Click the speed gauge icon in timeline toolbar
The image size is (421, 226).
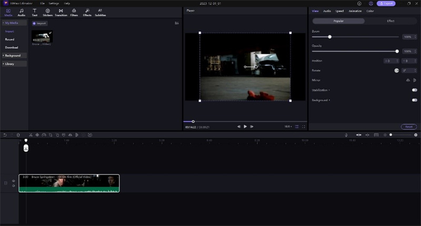[44, 135]
